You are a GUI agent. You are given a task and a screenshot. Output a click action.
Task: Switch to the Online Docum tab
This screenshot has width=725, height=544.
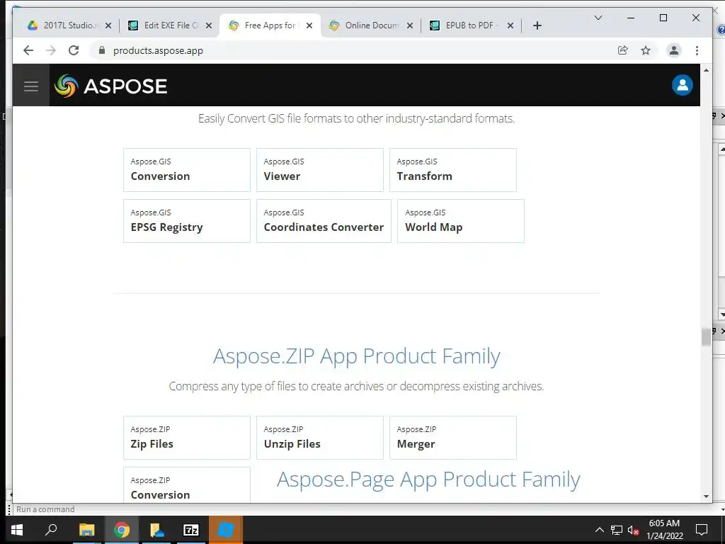(371, 25)
